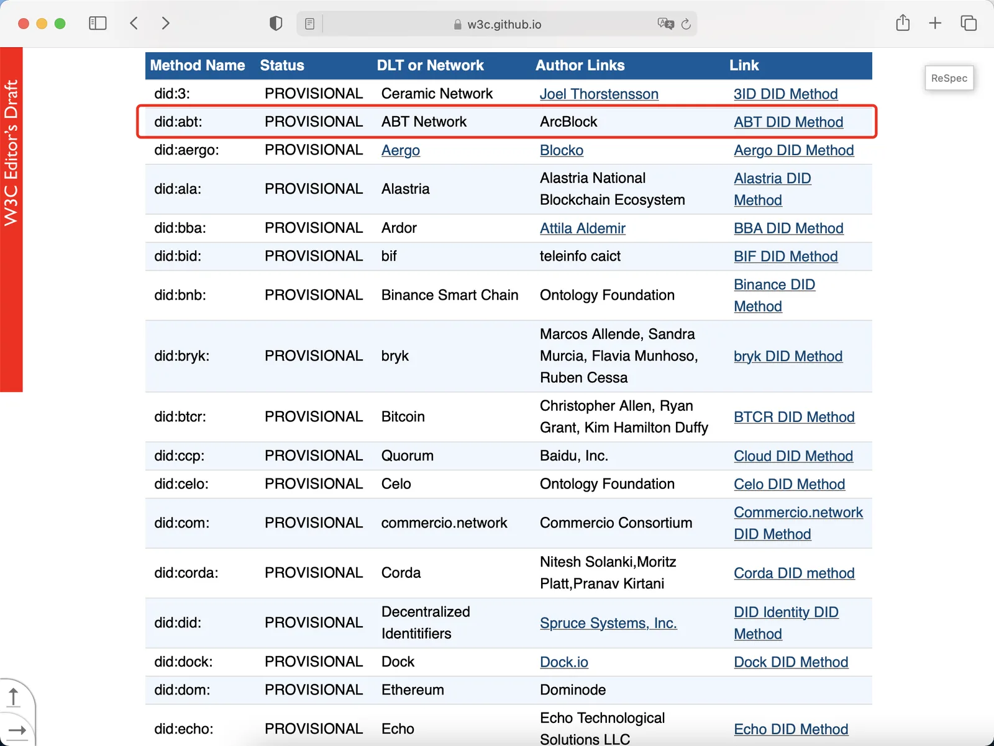Jump to top using the up-arrow button

click(x=14, y=696)
